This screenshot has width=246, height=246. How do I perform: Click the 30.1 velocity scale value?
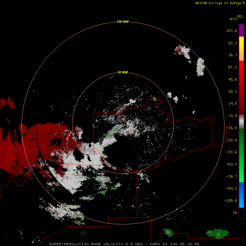233,92
